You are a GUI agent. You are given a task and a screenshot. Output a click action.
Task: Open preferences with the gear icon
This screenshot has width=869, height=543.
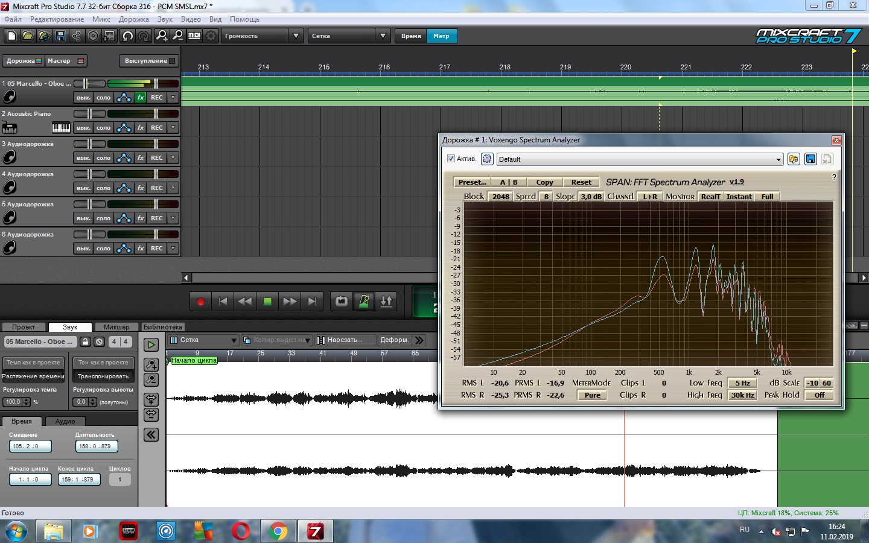211,36
